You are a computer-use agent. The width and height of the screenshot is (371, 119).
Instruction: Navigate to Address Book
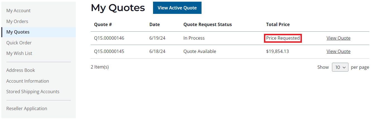click(x=21, y=70)
